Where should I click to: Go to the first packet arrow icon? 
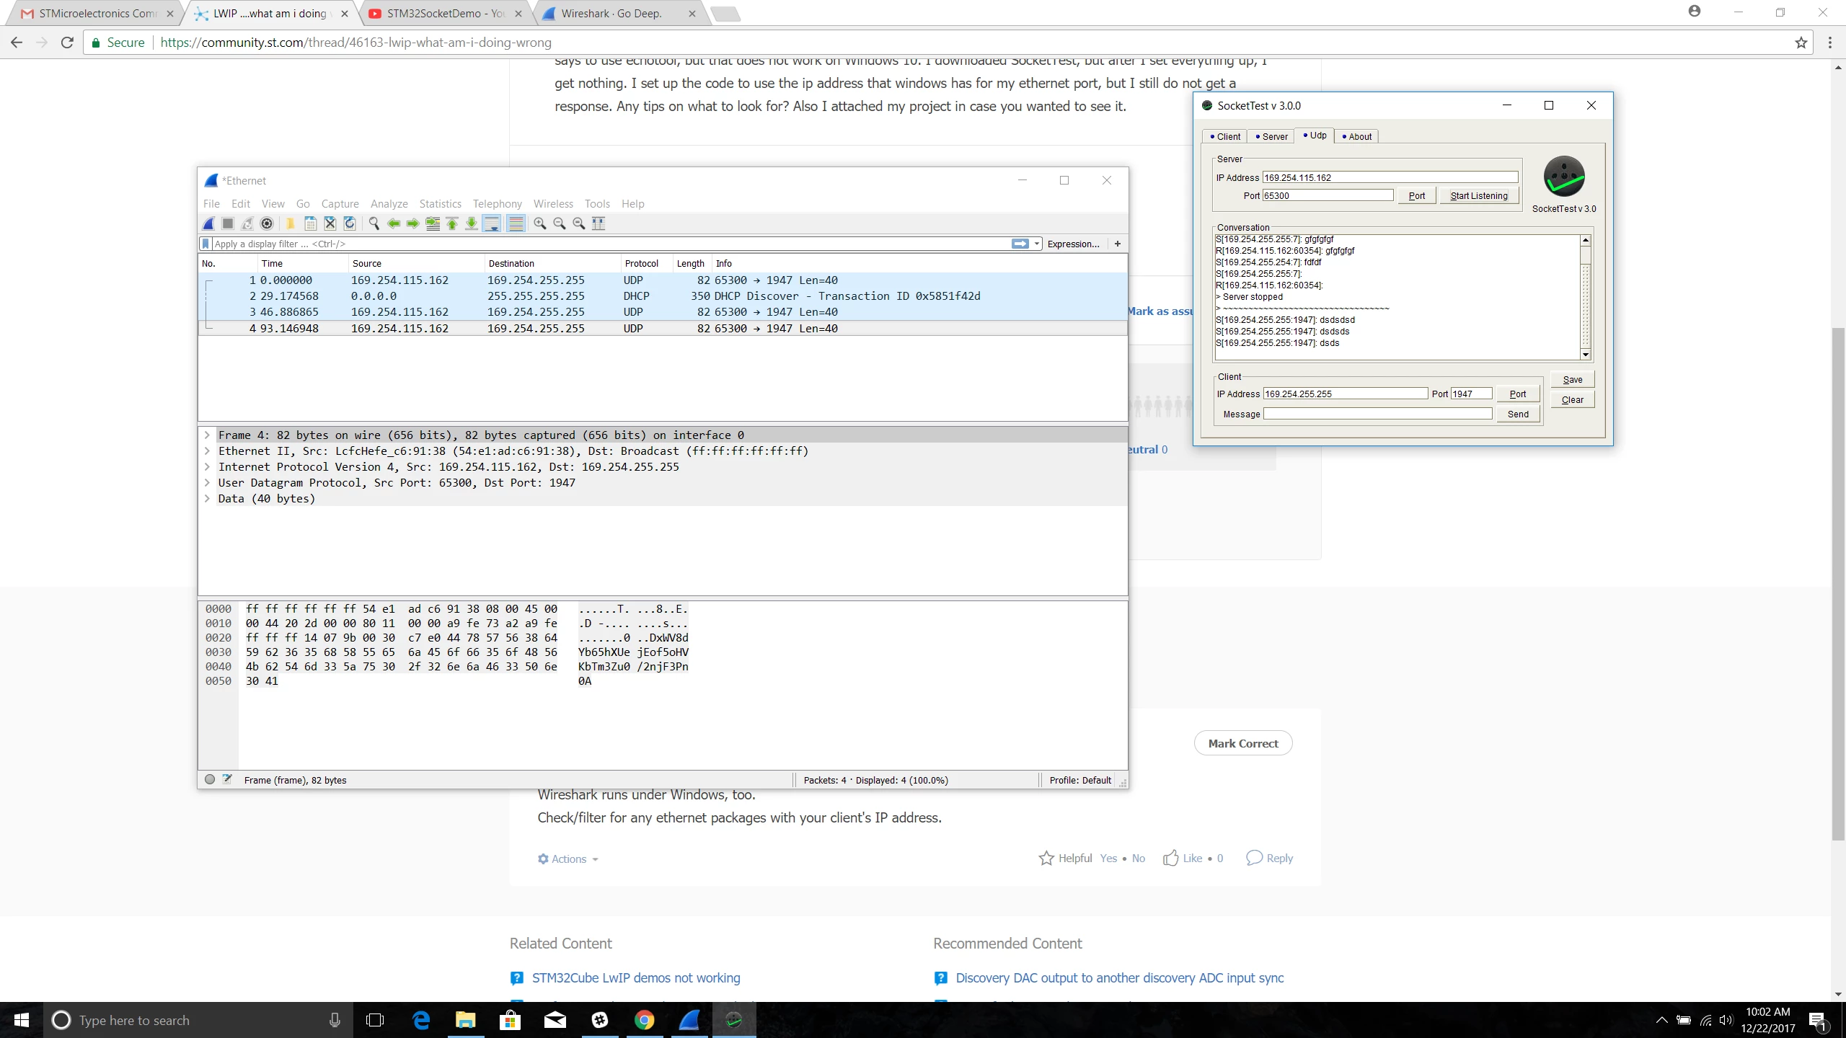coord(452,223)
